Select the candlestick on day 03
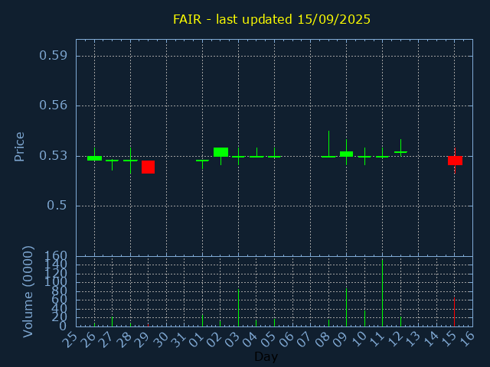Viewport: 490px width, 367px height. 238,156
